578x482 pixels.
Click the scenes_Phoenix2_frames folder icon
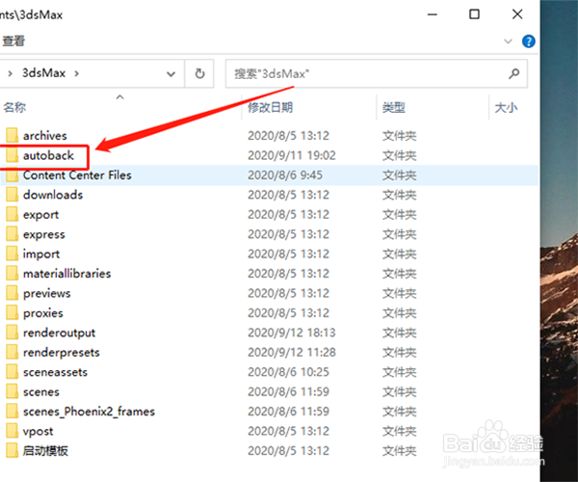12,412
